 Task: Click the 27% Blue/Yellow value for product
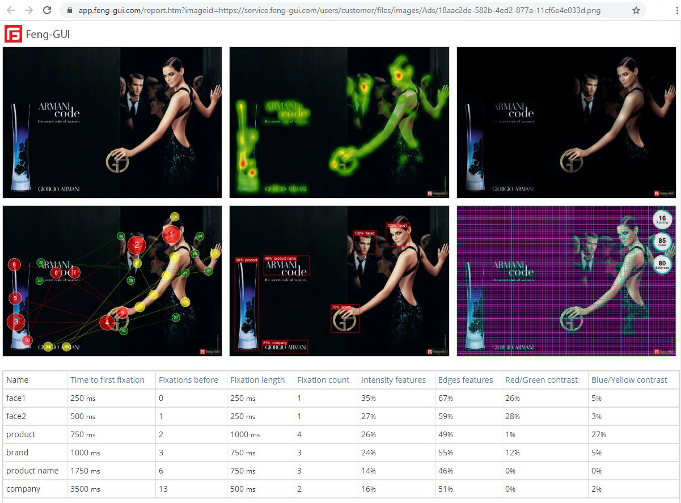pos(599,434)
